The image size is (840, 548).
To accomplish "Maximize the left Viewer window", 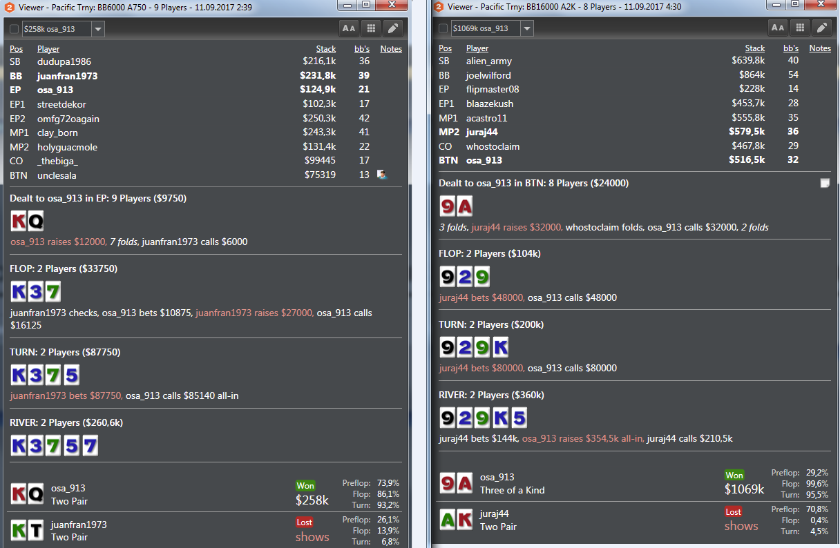I will 366,4.
